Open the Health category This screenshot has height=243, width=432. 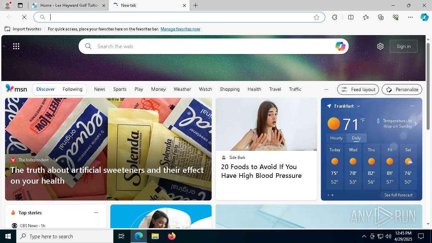point(254,89)
